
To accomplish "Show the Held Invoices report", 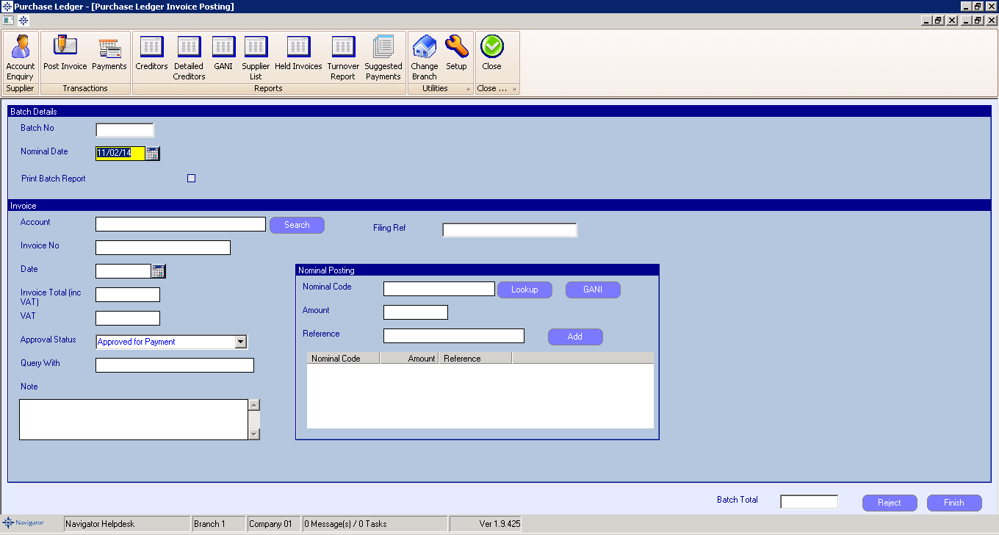I will [x=298, y=53].
